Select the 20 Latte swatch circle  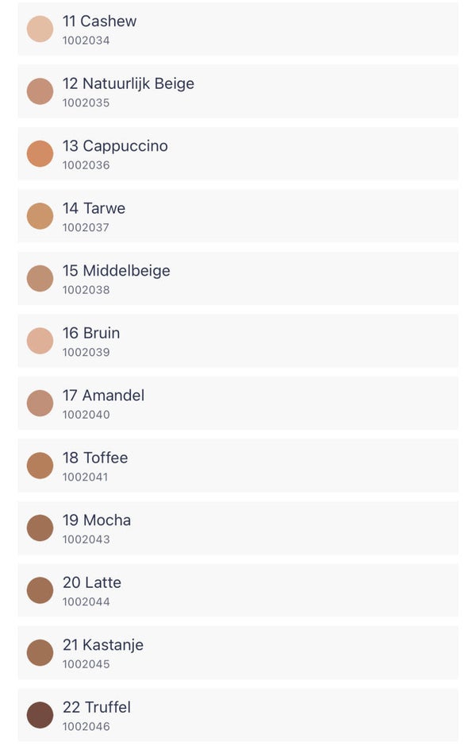point(40,590)
